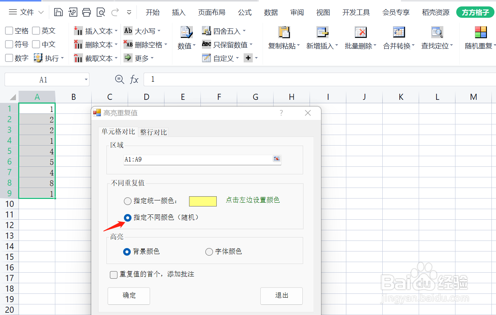Click the 查找定位 icon

(437, 32)
